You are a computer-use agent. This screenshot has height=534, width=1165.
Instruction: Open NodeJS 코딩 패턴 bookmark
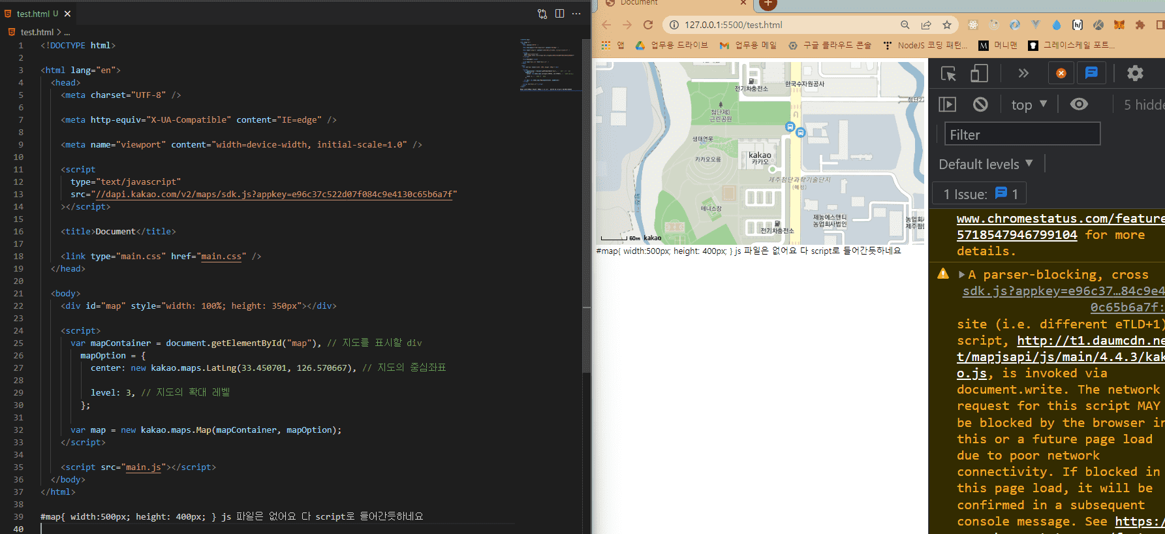pyautogui.click(x=925, y=45)
